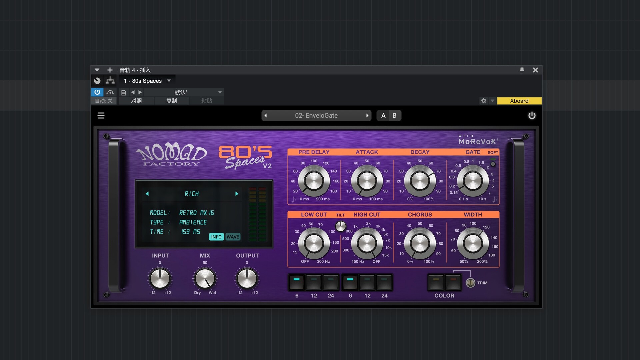Click the GATE time knob
This screenshot has height=360, width=640.
(473, 181)
